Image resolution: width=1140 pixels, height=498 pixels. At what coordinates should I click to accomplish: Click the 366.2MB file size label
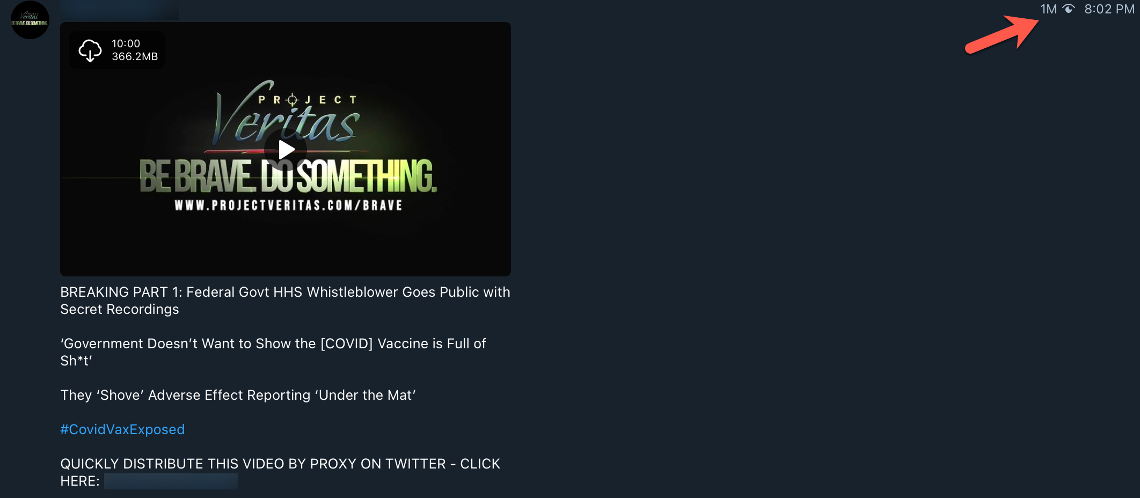click(135, 56)
